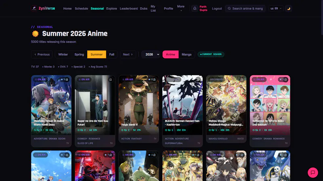Click SUPERNATURAL genre tag
The height and width of the screenshot is (181, 323).
pos(174,143)
